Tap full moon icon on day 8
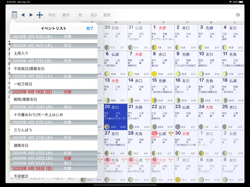This screenshot has height=187, width=250. [x=154, y=74]
